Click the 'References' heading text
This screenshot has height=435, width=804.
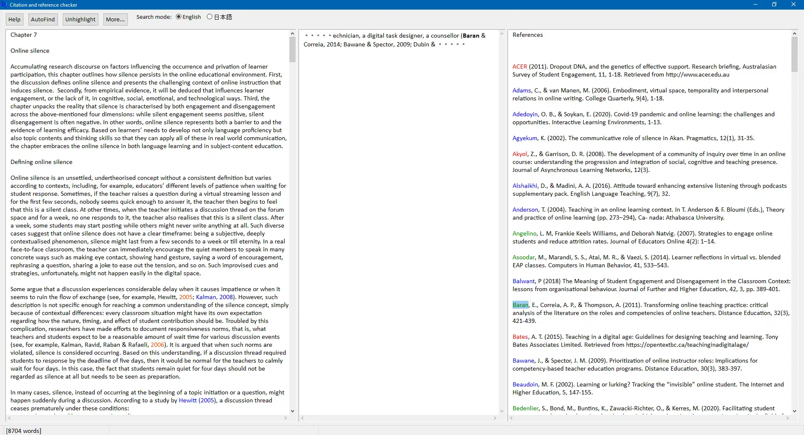(528, 35)
